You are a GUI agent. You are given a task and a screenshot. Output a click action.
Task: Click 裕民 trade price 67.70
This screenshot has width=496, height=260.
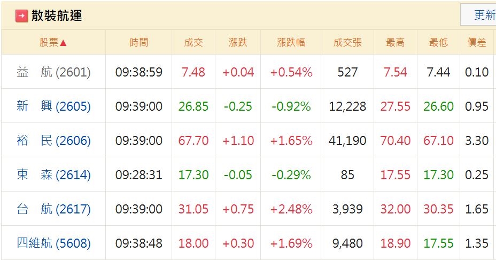pos(193,141)
